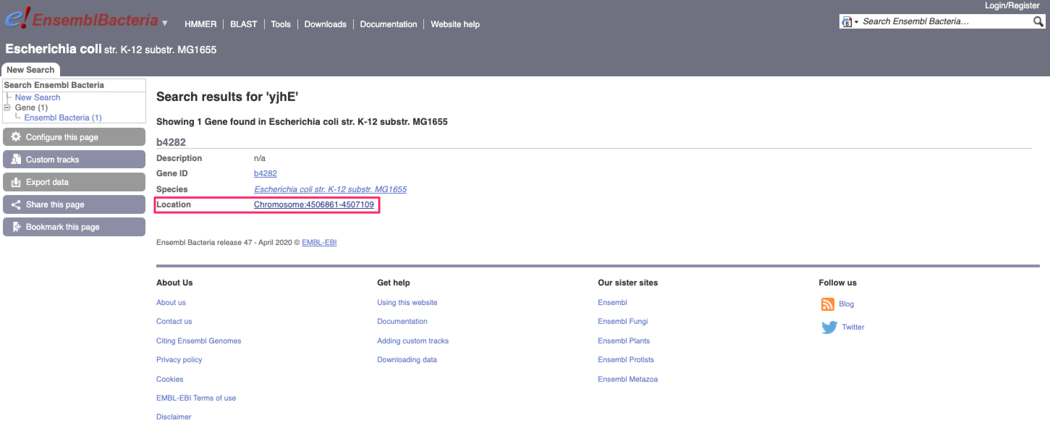
Task: Open the Tools menu item
Action: [280, 24]
